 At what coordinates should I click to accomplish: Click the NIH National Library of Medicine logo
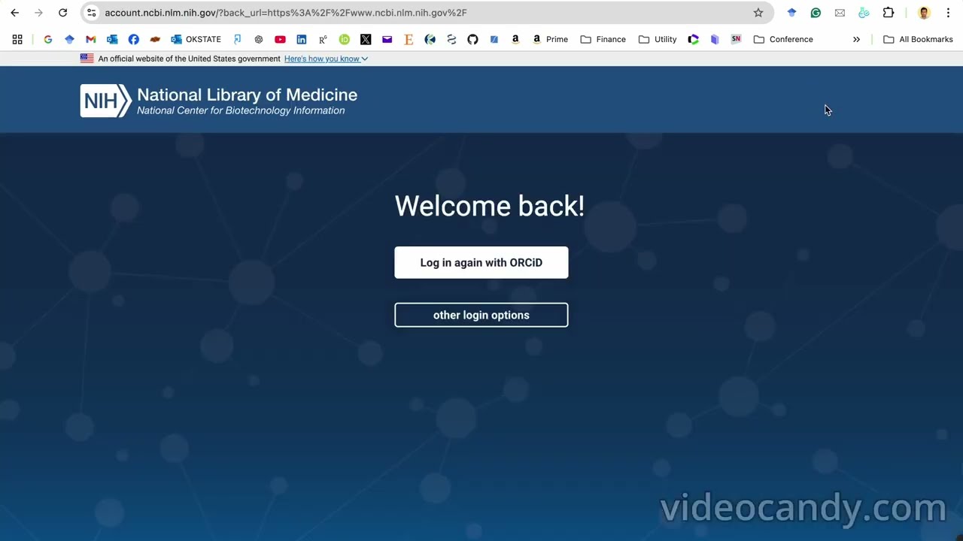coord(219,101)
